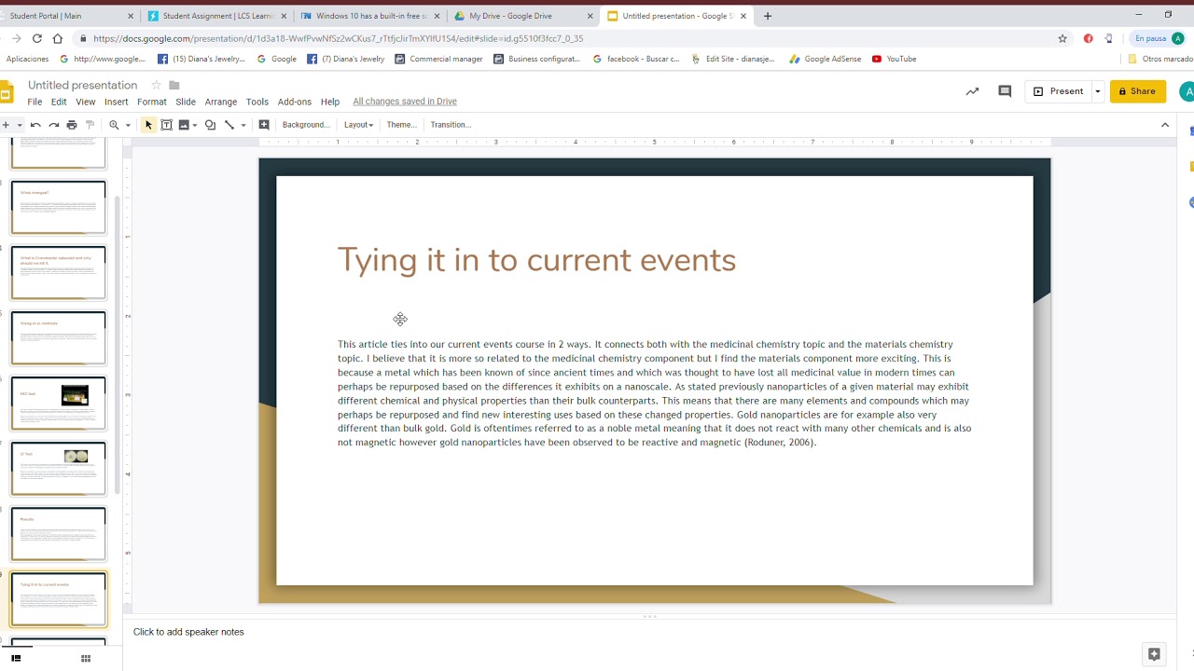Click the Insert image icon
The height and width of the screenshot is (671, 1194).
point(184,125)
